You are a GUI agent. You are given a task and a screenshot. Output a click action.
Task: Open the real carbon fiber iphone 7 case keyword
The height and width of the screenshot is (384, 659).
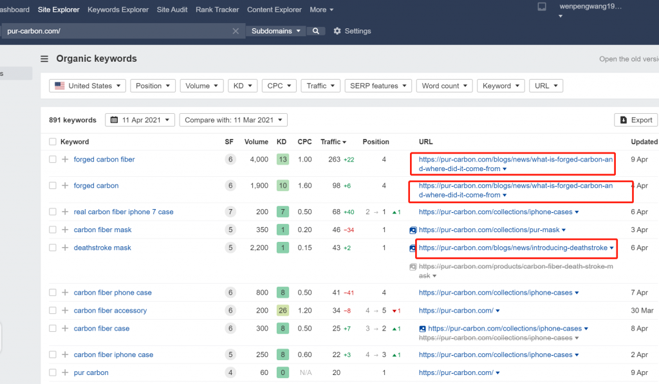point(124,212)
